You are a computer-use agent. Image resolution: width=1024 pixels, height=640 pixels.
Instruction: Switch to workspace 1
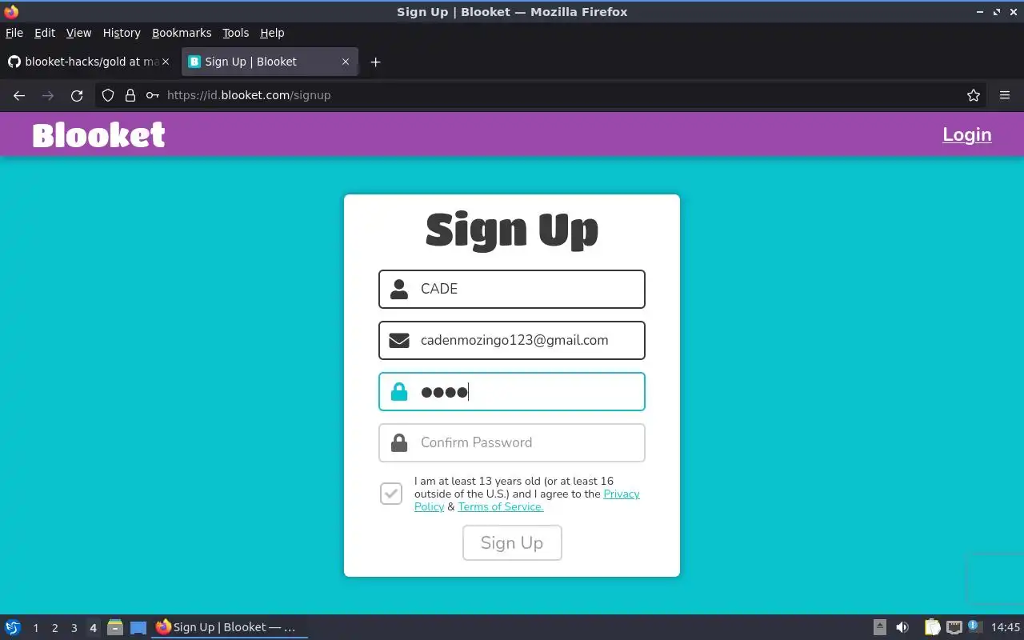click(x=35, y=628)
